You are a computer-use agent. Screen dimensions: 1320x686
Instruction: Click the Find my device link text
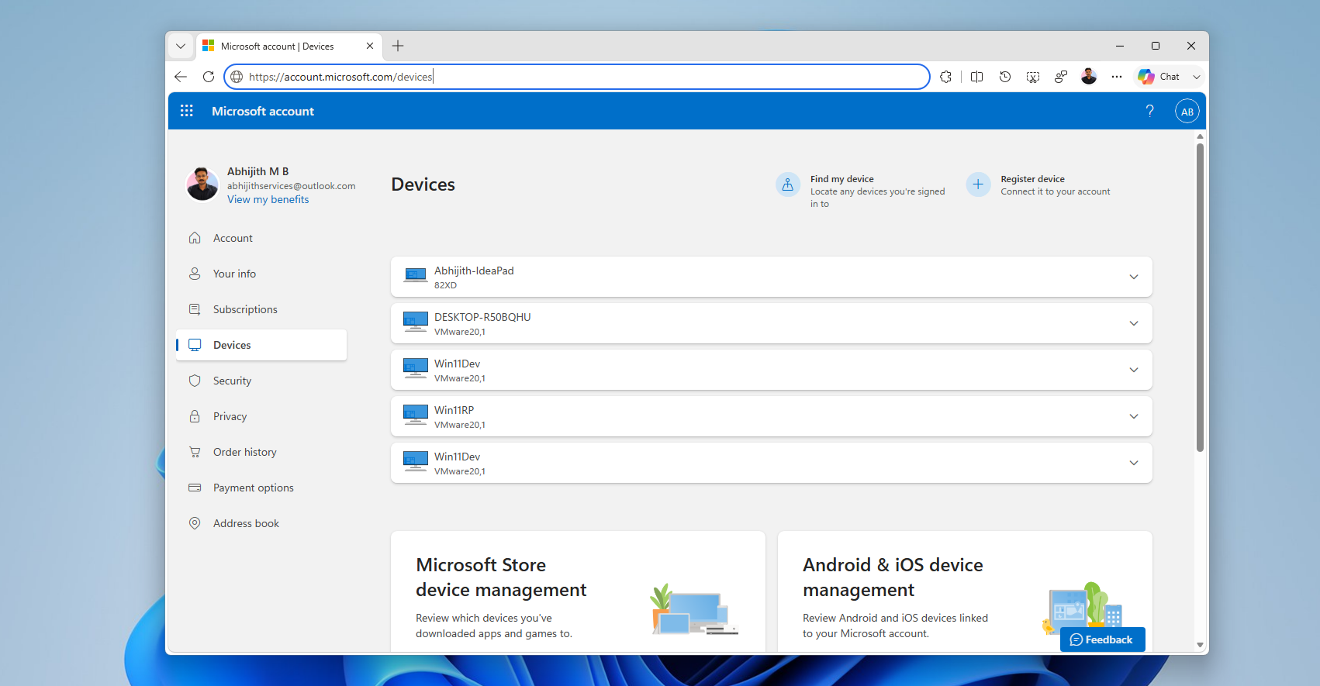coord(841,179)
